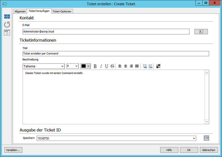The width and height of the screenshot is (222, 157).
Task: Confirm with the OK button
Action: (x=189, y=150)
